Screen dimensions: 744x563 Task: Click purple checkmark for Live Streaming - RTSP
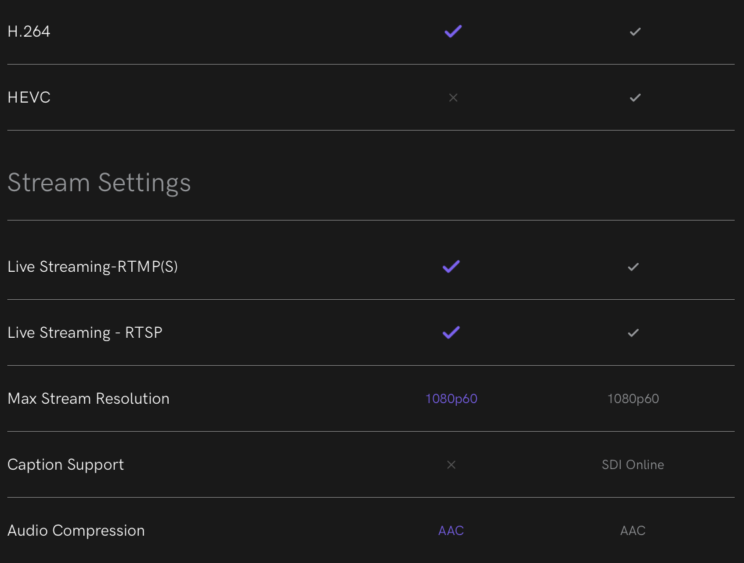tap(451, 332)
